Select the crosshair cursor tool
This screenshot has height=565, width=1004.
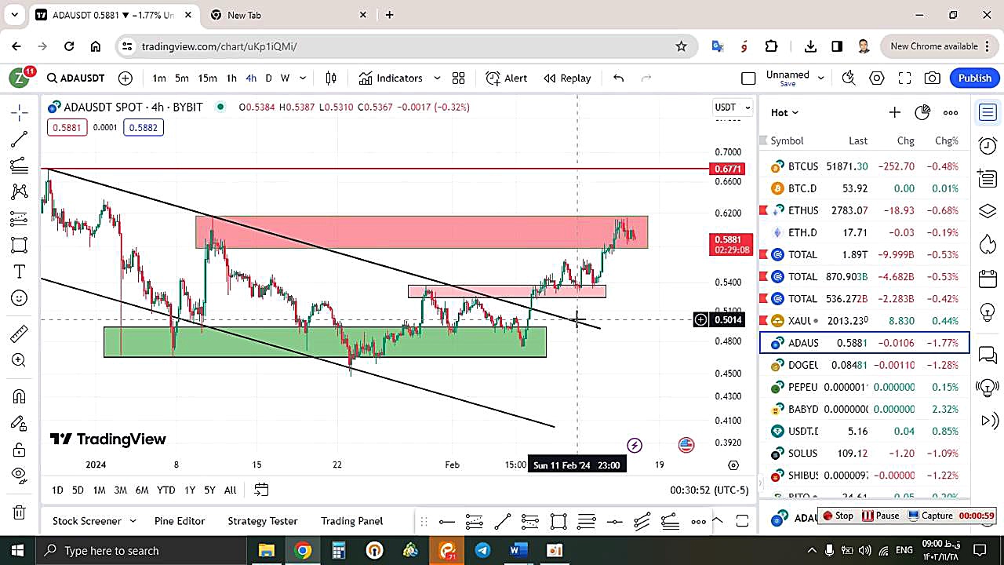click(20, 112)
